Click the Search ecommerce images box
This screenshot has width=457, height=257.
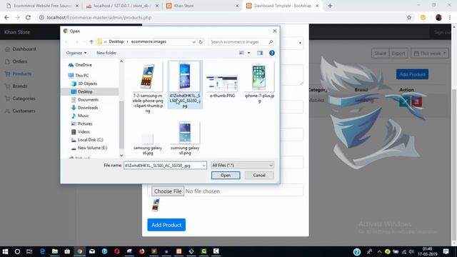coord(241,41)
